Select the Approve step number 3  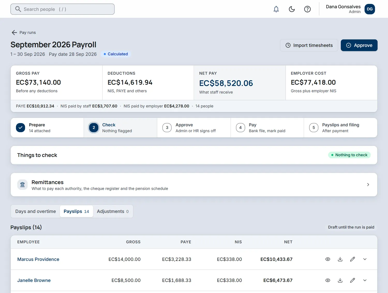pyautogui.click(x=194, y=128)
